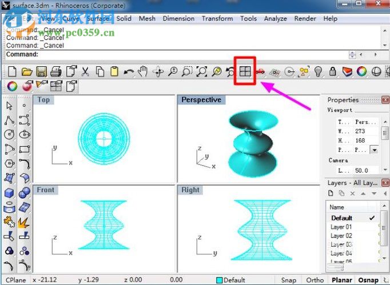
Task: Cut selection with the scissors icon
Action: [x=85, y=72]
